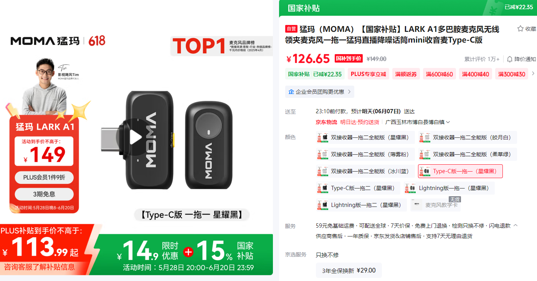Screen dimensions: 537x281
Task: Collapse the service details chevron
Action: click(x=516, y=225)
